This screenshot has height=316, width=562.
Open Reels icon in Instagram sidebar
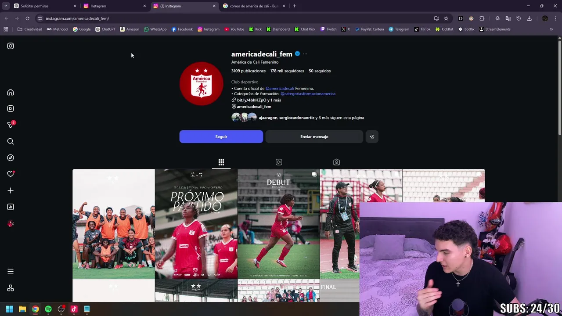(11, 108)
